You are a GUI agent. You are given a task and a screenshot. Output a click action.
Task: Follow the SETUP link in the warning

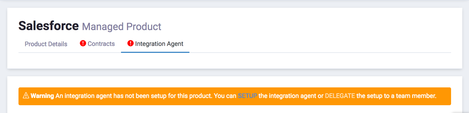(x=247, y=96)
